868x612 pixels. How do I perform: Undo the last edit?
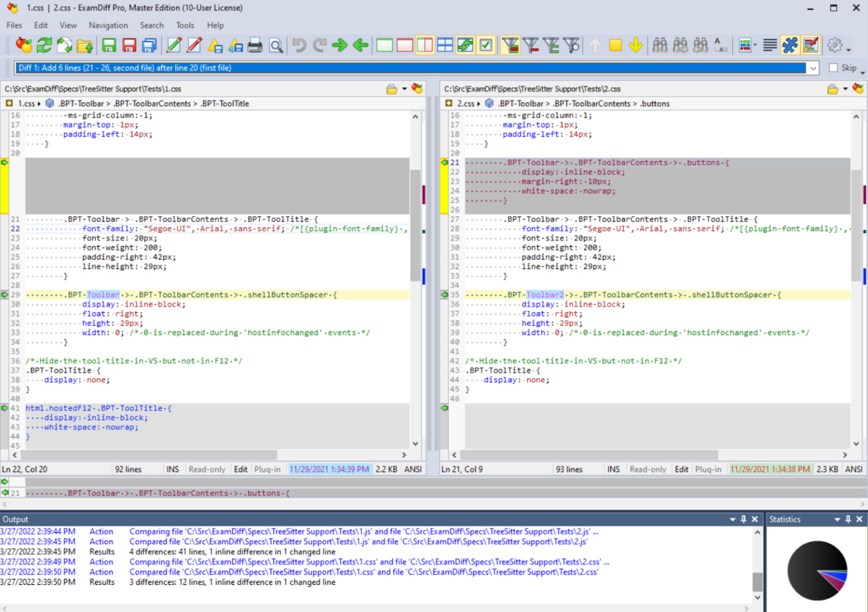pos(299,45)
